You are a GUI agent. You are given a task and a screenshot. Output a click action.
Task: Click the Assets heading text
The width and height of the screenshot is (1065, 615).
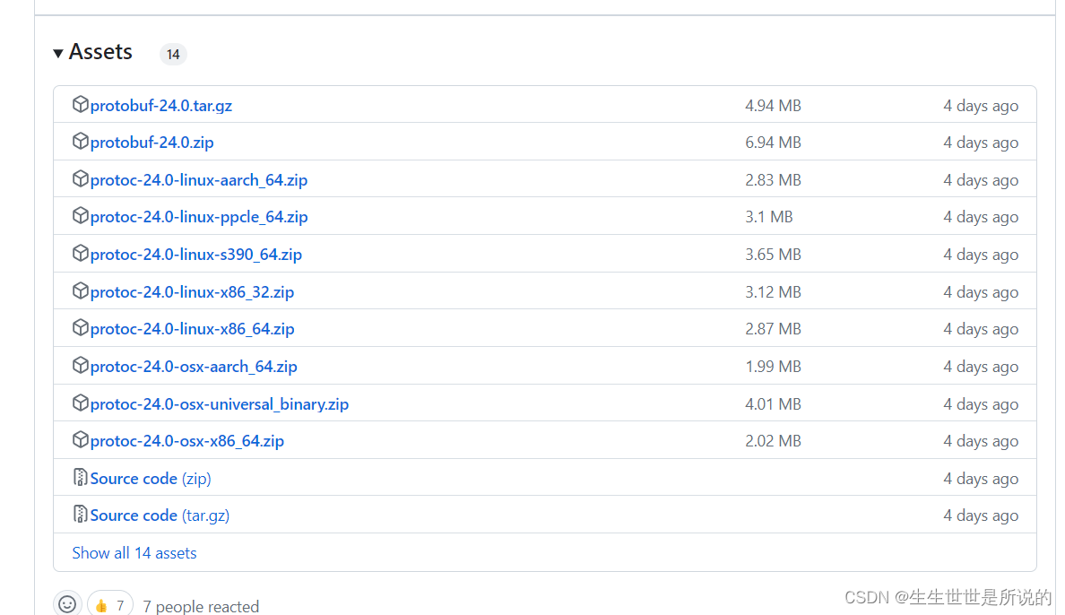point(100,52)
